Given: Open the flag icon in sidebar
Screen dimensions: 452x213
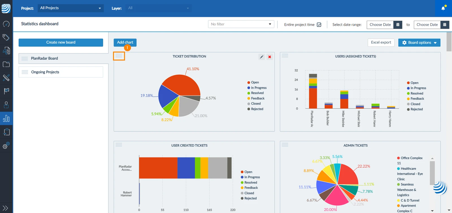Looking at the screenshot, I should click(x=6, y=91).
